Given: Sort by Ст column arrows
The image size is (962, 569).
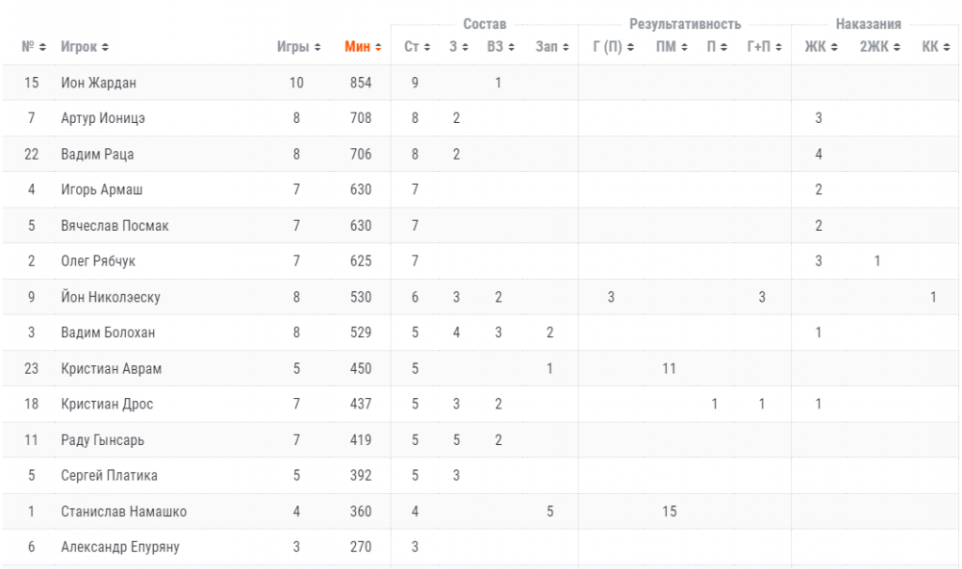Looking at the screenshot, I should tap(427, 47).
